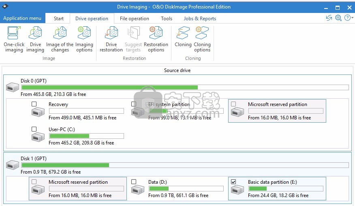
Task: Check the User-PC (C:) checkbox
Action: [34, 129]
